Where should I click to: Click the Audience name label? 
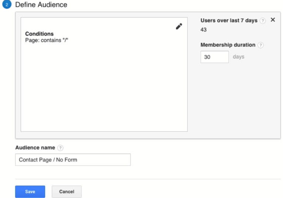click(x=35, y=148)
